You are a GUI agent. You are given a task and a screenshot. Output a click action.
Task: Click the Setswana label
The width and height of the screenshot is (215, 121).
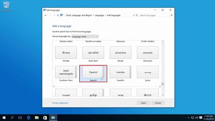click(x=120, y=41)
